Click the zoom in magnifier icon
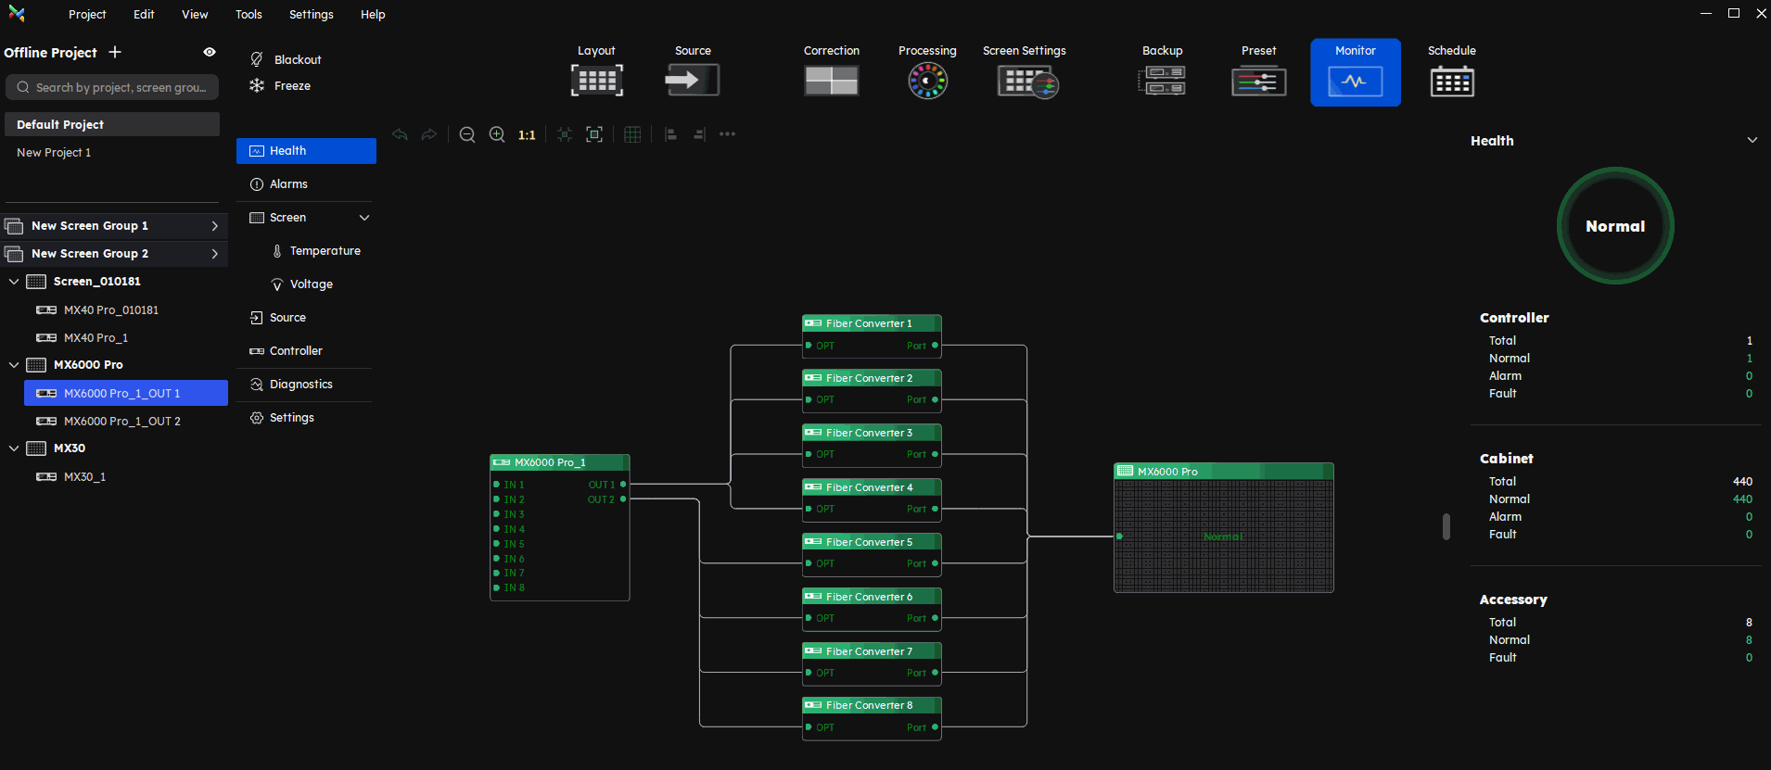The image size is (1771, 770). [497, 135]
